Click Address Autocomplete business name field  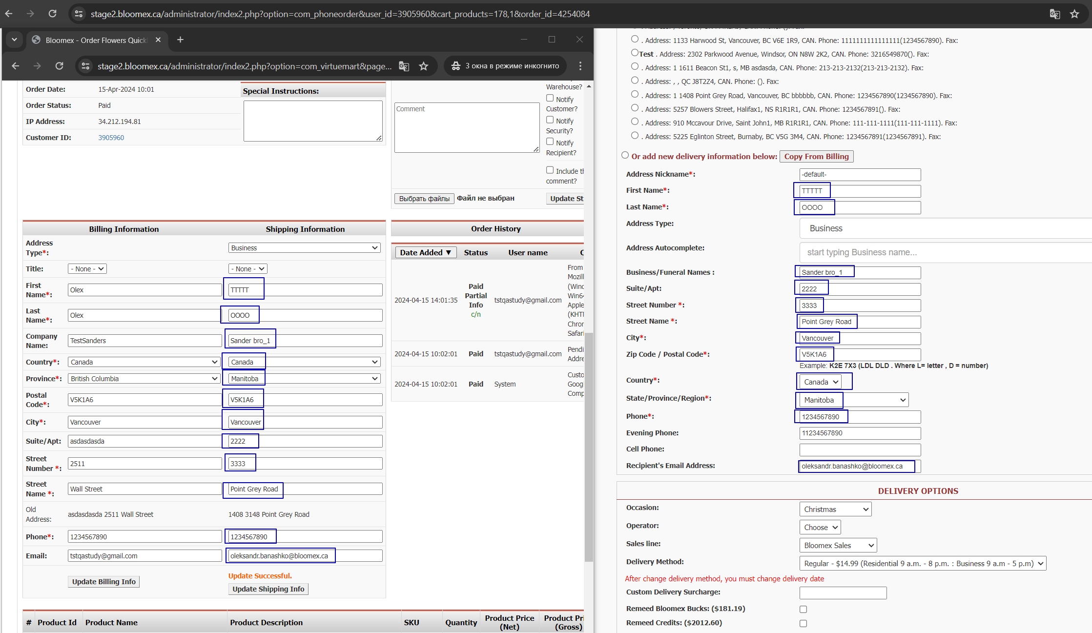[945, 252]
